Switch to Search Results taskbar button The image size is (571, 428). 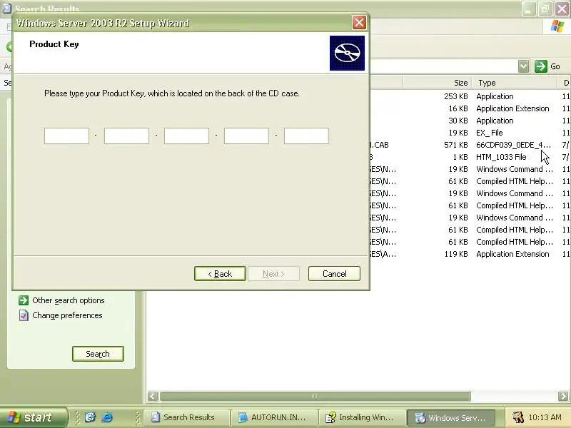pos(187,417)
